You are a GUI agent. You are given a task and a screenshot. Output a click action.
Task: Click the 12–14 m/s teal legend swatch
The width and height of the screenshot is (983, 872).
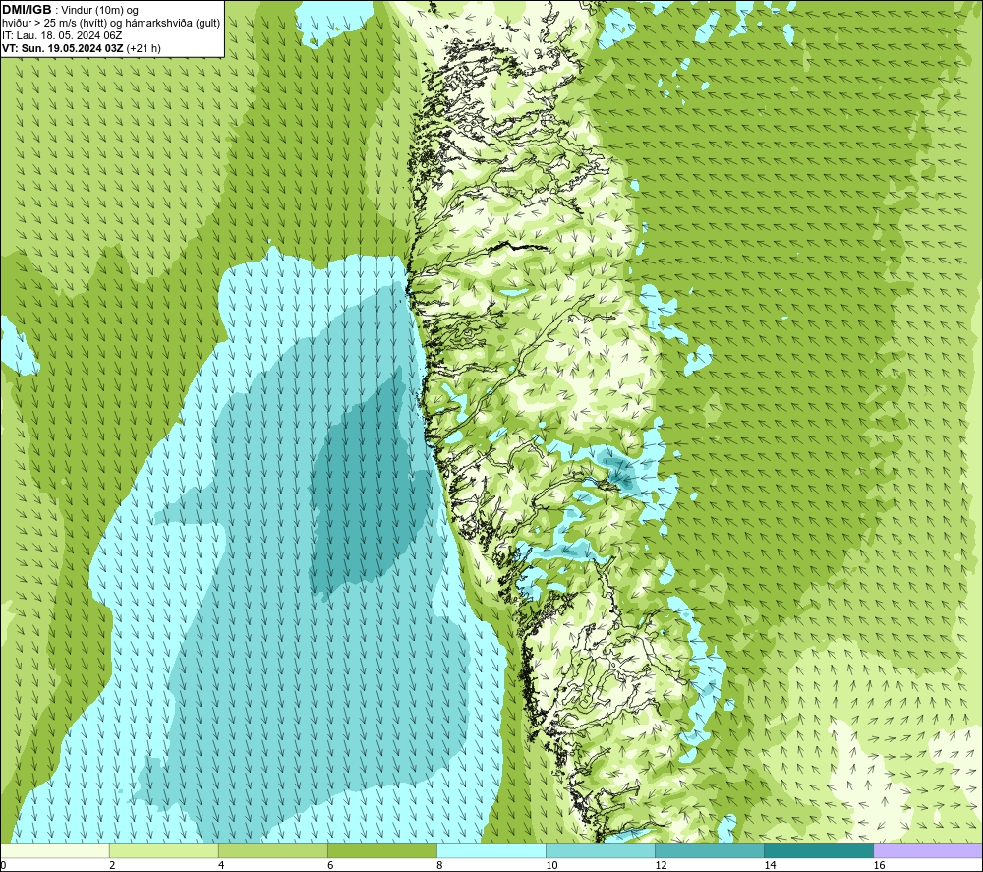pos(709,850)
